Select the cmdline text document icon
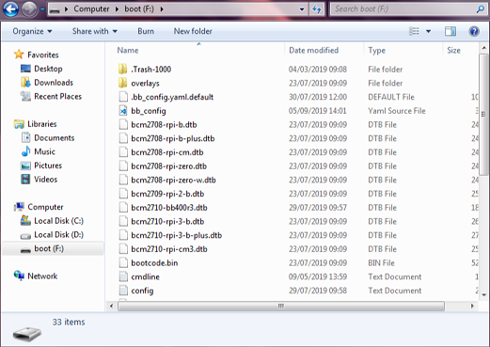The height and width of the screenshot is (347, 490). pyautogui.click(x=123, y=276)
